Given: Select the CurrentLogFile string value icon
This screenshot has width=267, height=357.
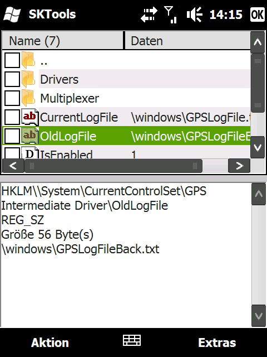Looking at the screenshot, I should click(29, 117).
